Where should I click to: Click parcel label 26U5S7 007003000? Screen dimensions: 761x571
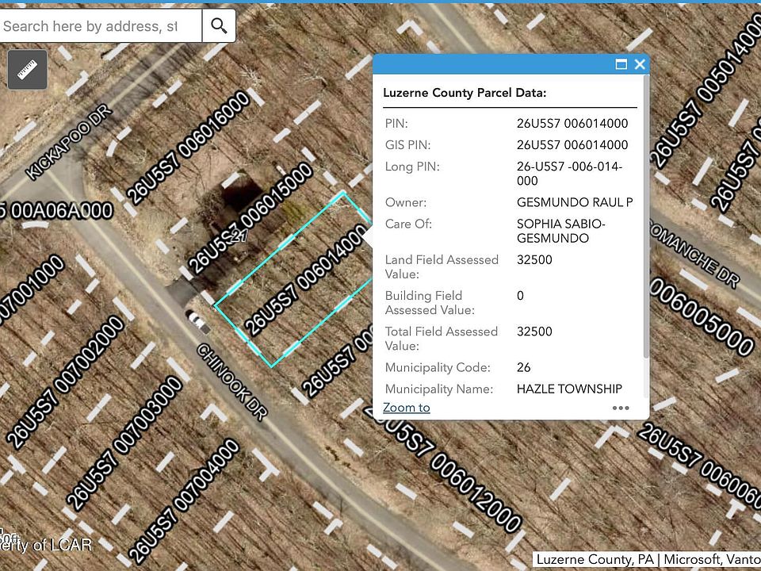pyautogui.click(x=124, y=443)
